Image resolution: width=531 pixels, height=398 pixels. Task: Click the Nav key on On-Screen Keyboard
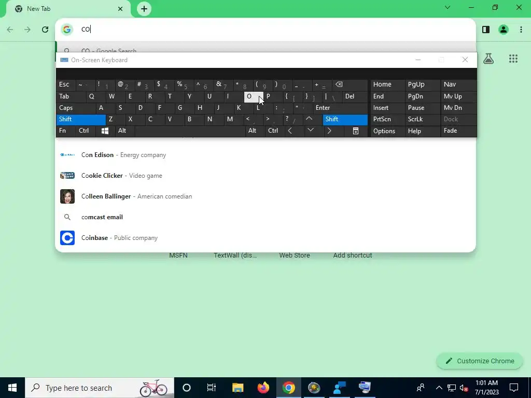point(458,84)
